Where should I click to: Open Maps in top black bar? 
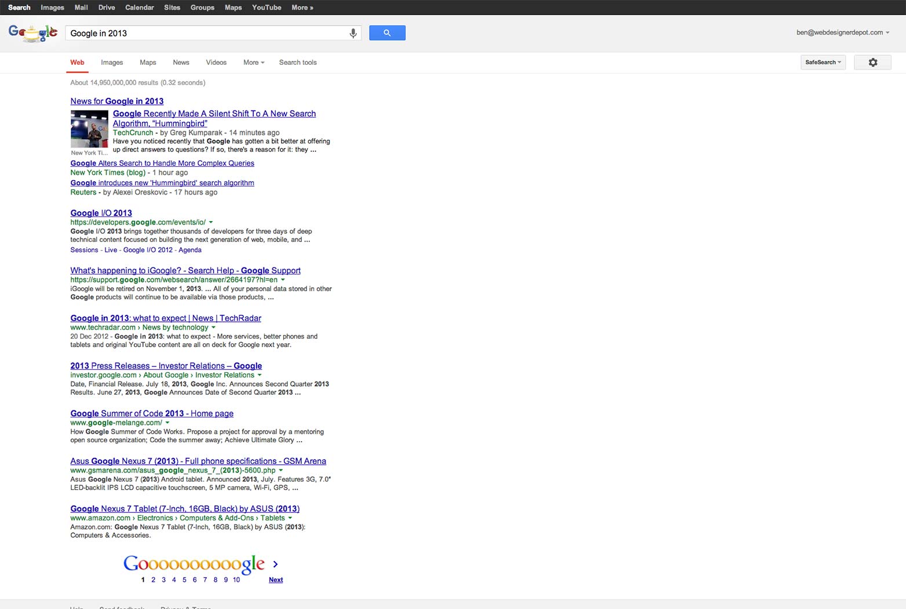click(233, 8)
